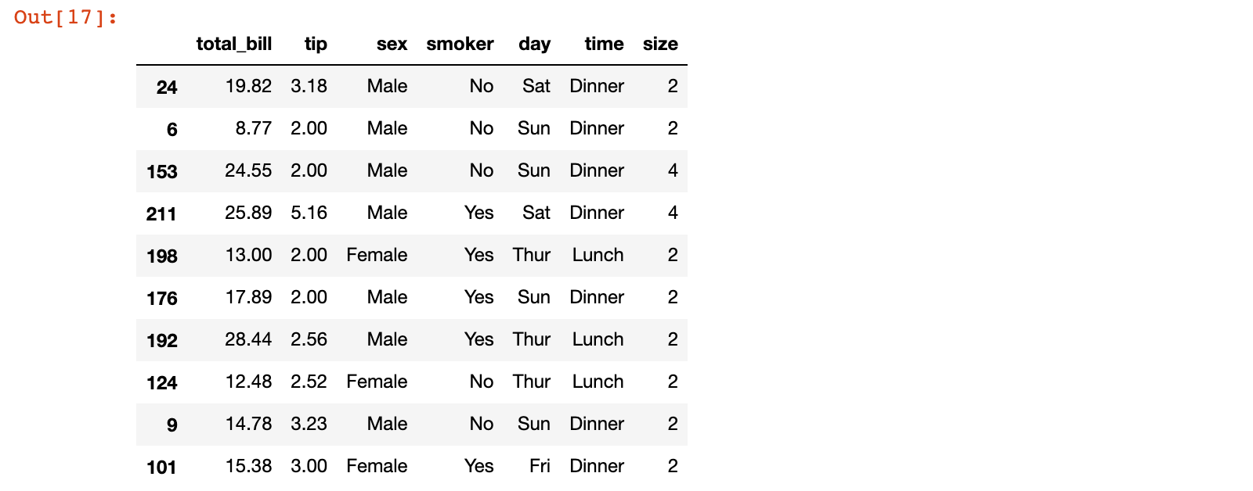Viewport: 1253px width, 491px height.
Task: Select row index 153
Action: point(162,171)
